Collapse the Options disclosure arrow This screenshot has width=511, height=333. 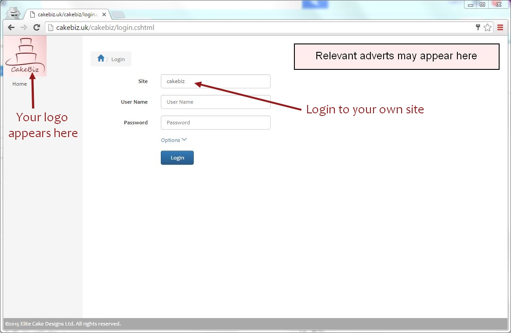(184, 139)
